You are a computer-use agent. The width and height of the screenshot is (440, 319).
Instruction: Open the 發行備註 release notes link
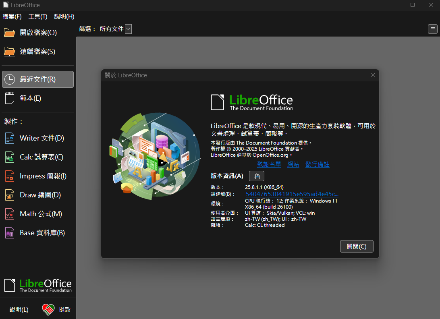point(318,164)
